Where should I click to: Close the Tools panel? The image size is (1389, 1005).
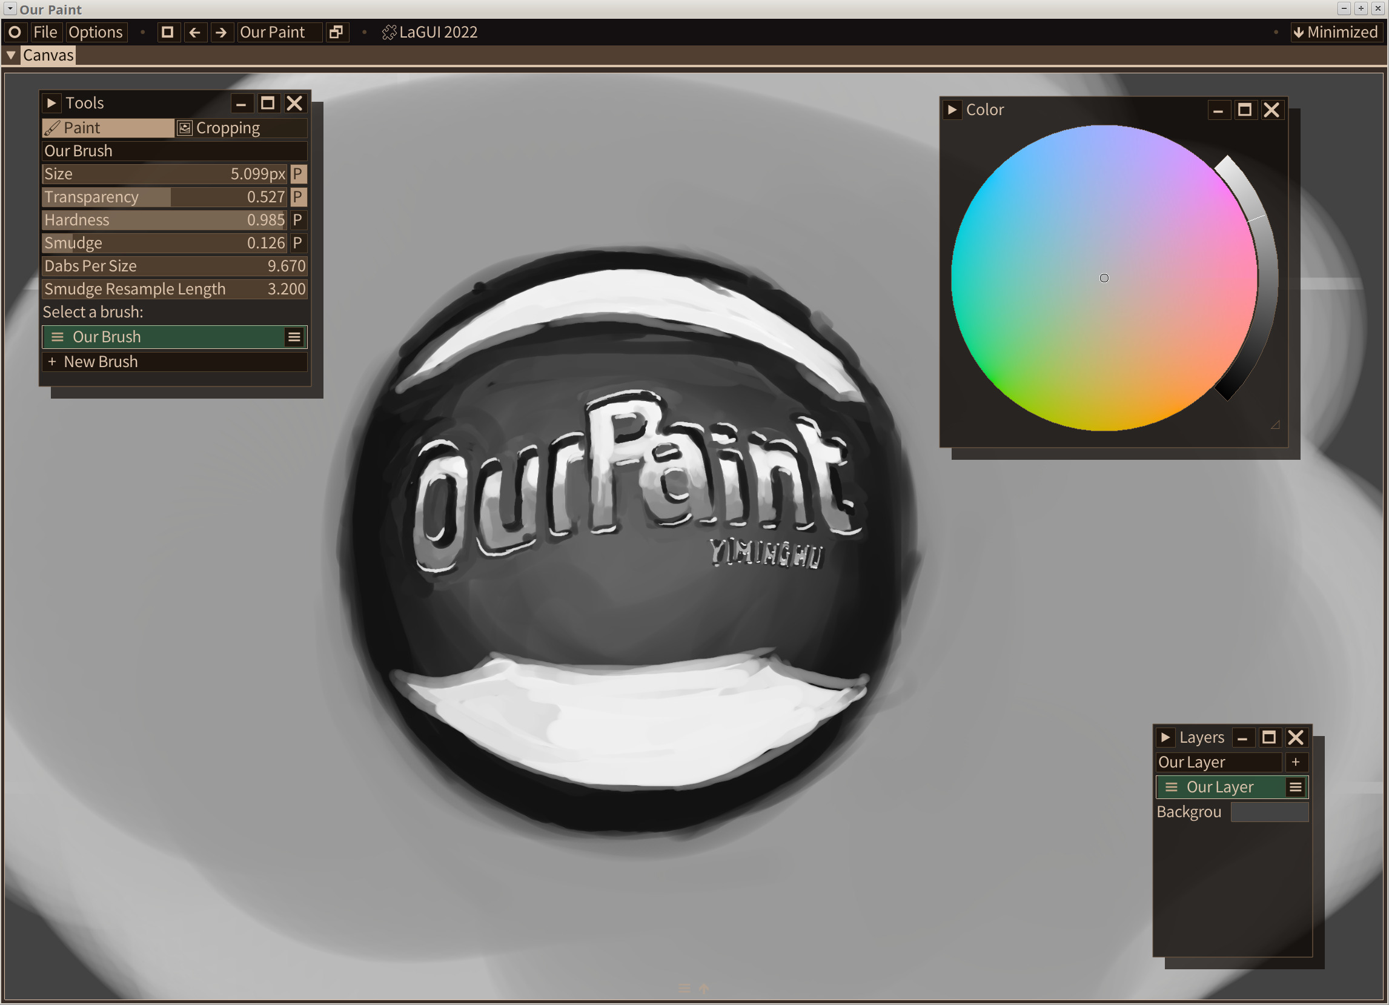[x=294, y=103]
